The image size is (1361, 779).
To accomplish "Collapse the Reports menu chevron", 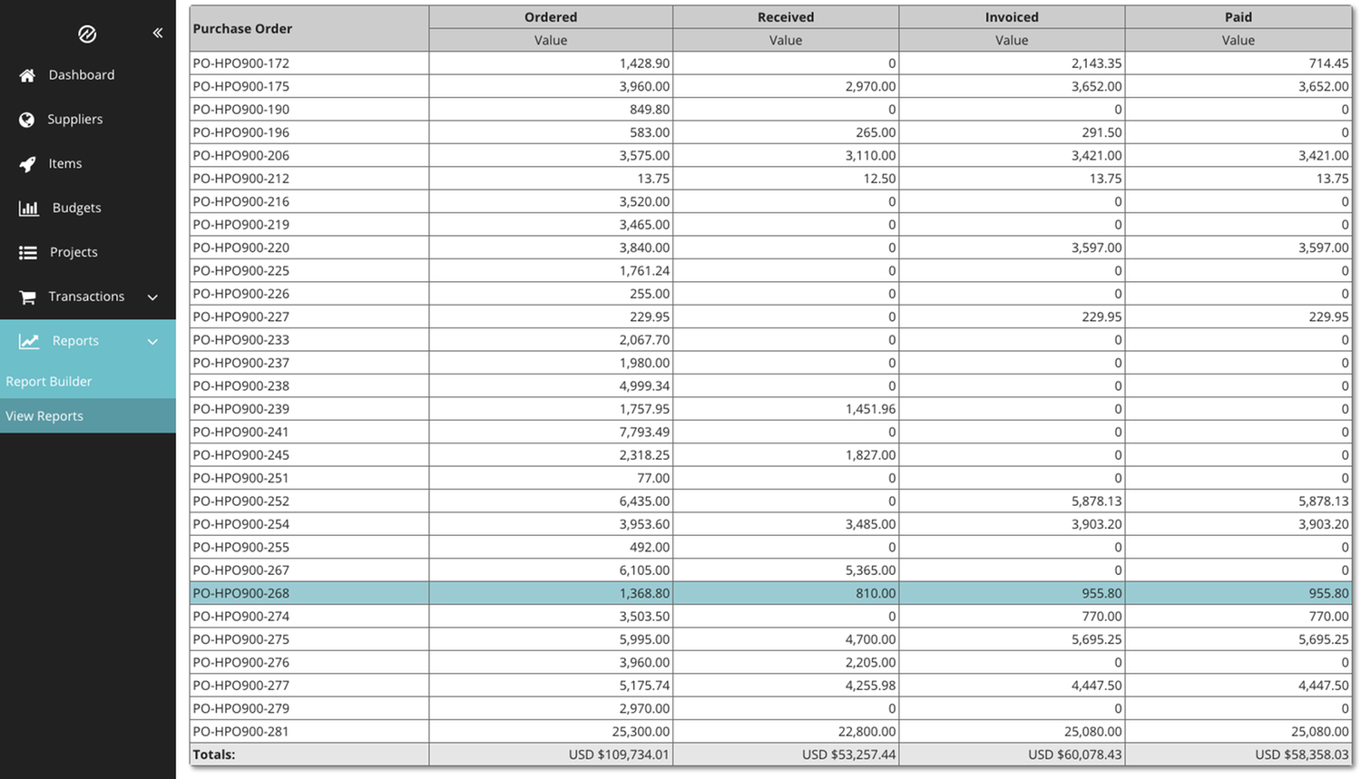I will pyautogui.click(x=152, y=342).
